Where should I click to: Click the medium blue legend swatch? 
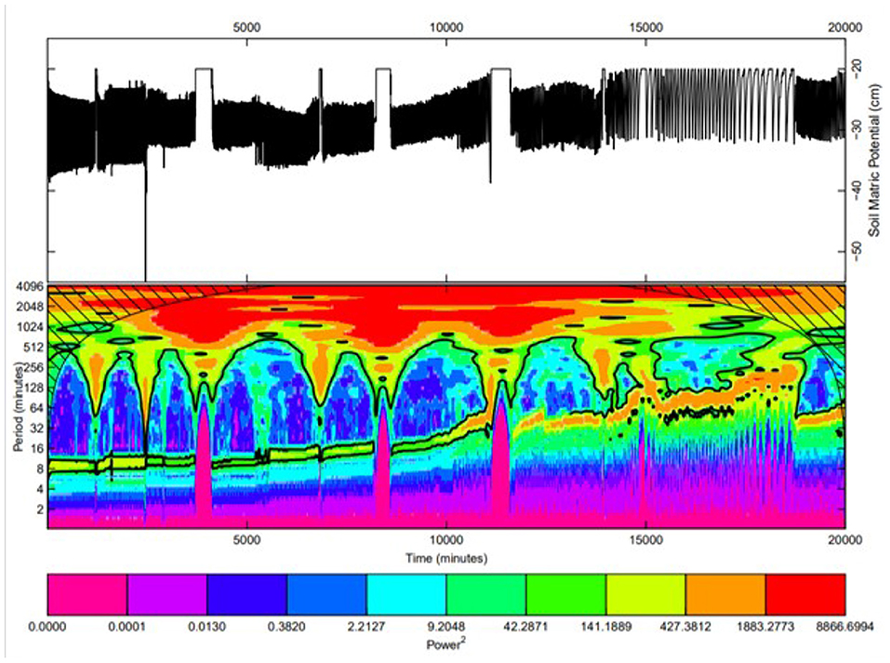[x=327, y=594]
